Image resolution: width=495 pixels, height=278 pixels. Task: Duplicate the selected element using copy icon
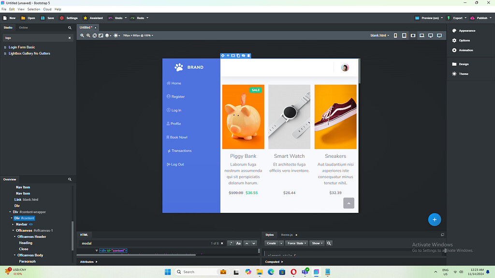[238, 56]
